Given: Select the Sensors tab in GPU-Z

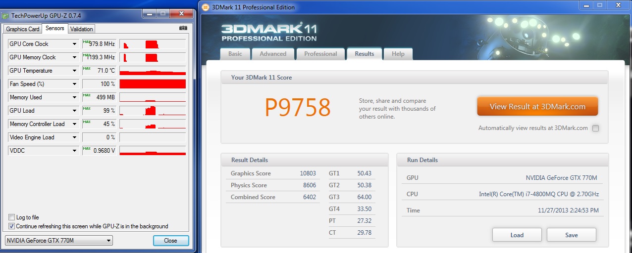Looking at the screenshot, I should point(55,28).
